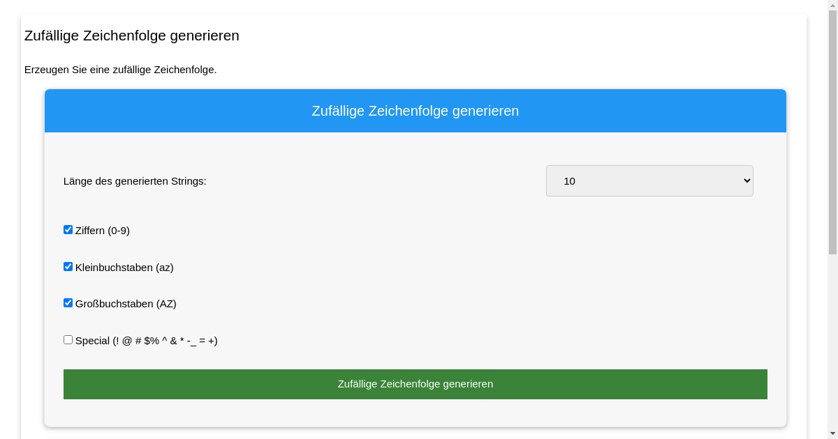The image size is (838, 439).
Task: Click the generate random string button
Action: [x=416, y=384]
